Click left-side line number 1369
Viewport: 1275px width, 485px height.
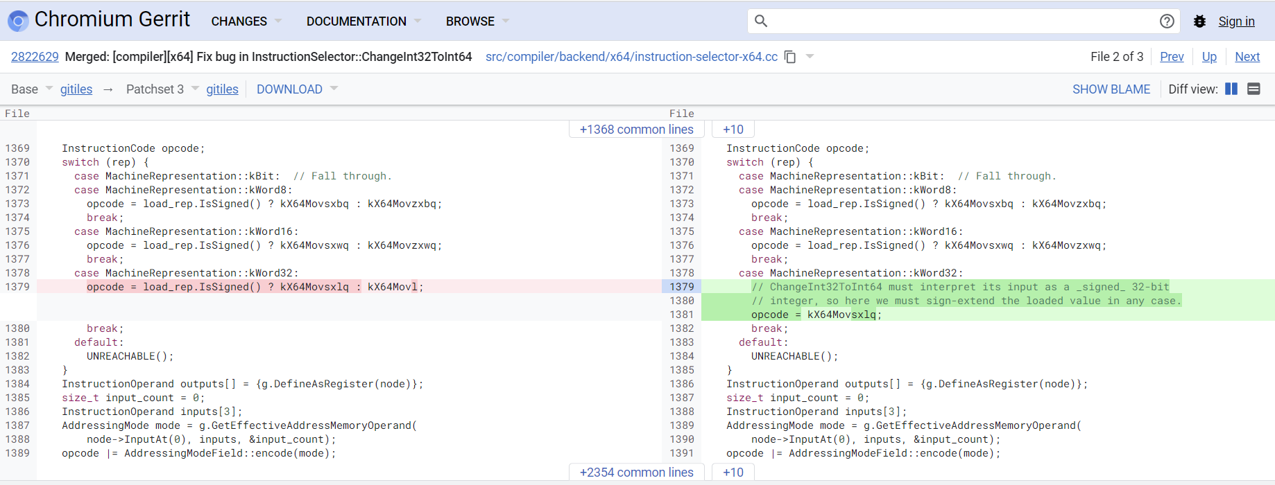(17, 148)
